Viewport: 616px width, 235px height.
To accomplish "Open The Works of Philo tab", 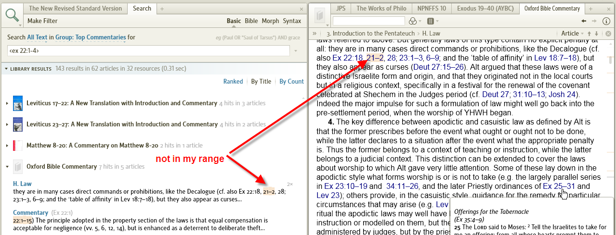I will point(381,9).
